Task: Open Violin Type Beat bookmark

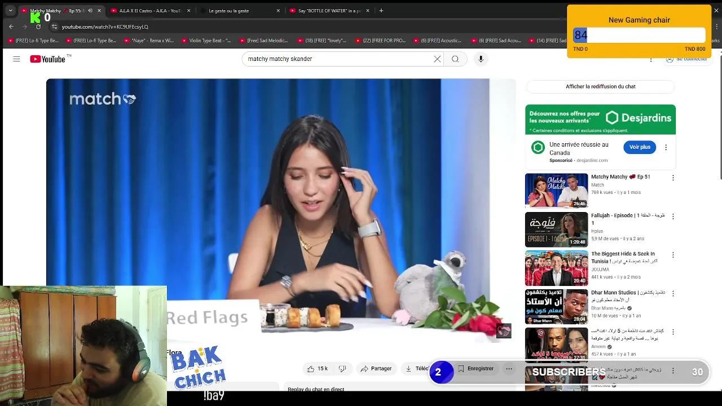Action: 206,41
